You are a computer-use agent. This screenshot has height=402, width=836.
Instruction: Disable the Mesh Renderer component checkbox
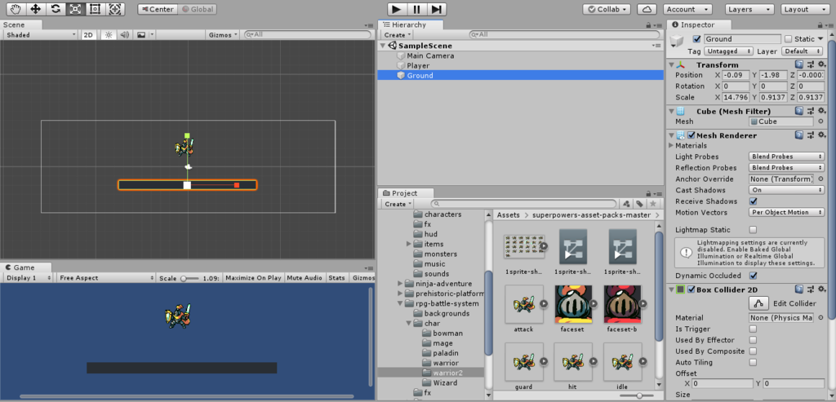coord(691,135)
